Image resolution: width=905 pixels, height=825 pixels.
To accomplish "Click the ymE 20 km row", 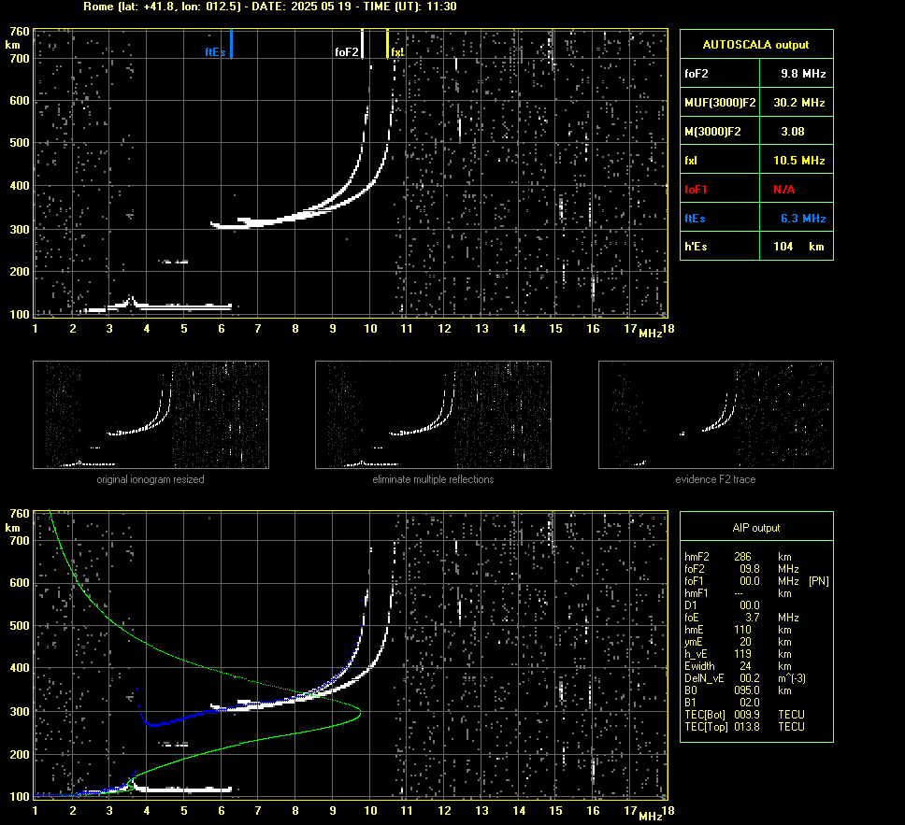I will point(738,642).
